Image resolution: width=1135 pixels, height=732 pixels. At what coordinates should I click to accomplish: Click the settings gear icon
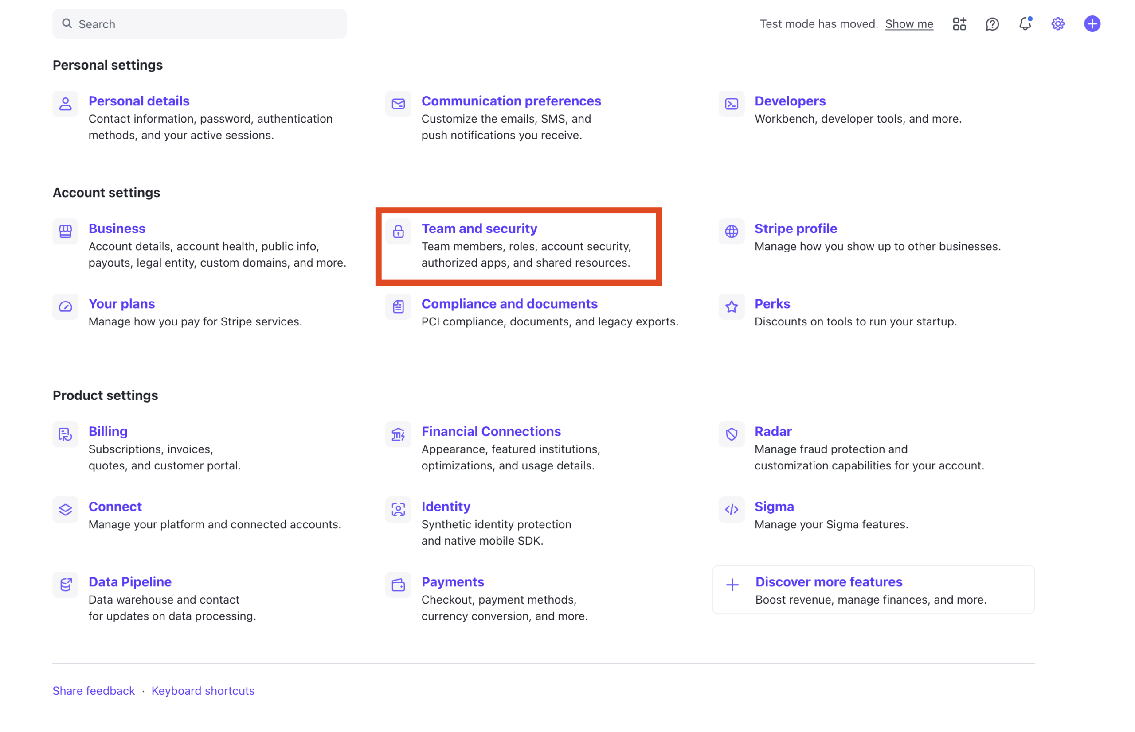(1057, 24)
